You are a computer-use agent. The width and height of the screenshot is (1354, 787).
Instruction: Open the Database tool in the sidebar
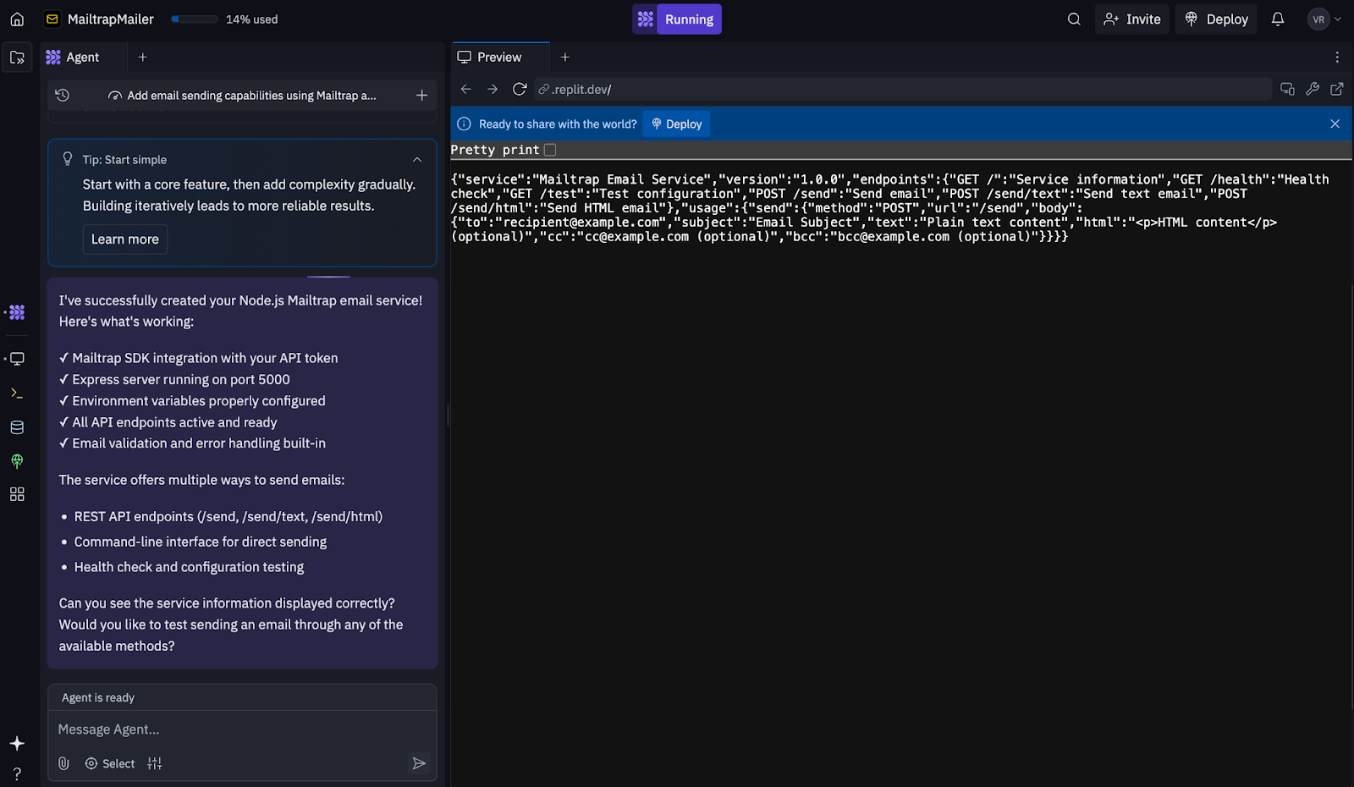coord(17,427)
